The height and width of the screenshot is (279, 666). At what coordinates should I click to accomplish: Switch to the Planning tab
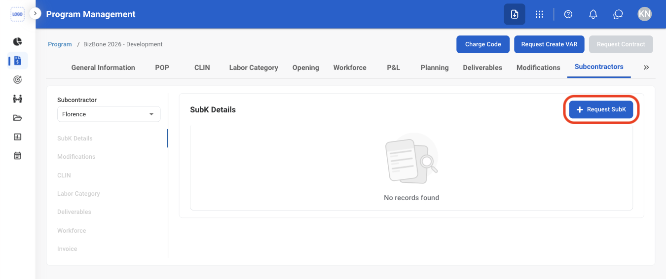tap(435, 68)
